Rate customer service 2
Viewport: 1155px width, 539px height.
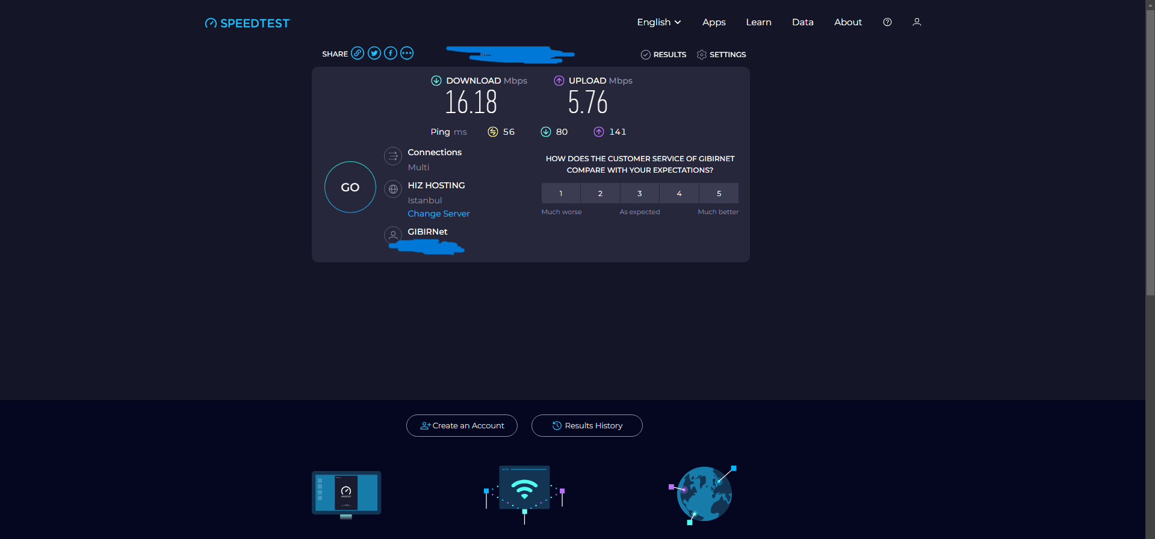(x=600, y=193)
